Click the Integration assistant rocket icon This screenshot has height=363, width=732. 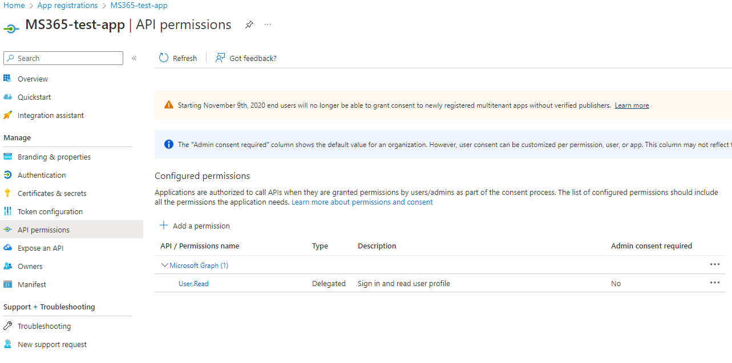click(x=7, y=115)
